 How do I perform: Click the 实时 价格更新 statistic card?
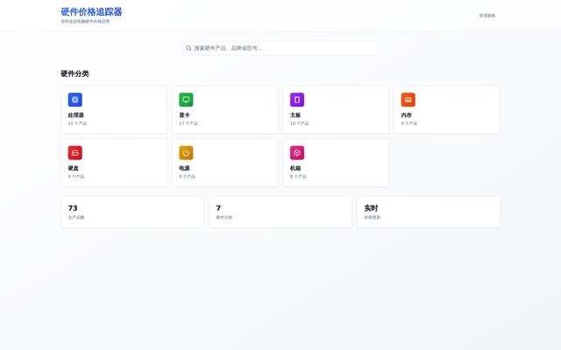[428, 212]
